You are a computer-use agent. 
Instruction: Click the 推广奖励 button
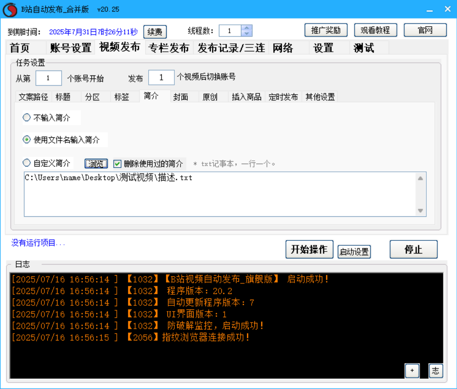pyautogui.click(x=326, y=30)
